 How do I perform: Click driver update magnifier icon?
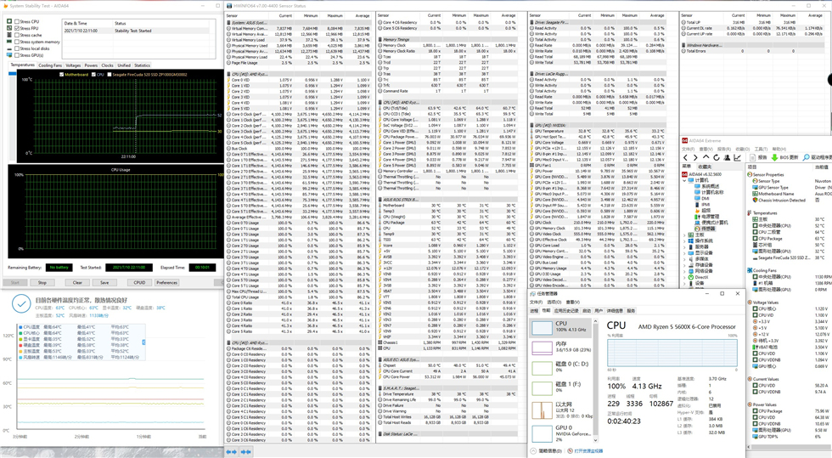pyautogui.click(x=806, y=158)
